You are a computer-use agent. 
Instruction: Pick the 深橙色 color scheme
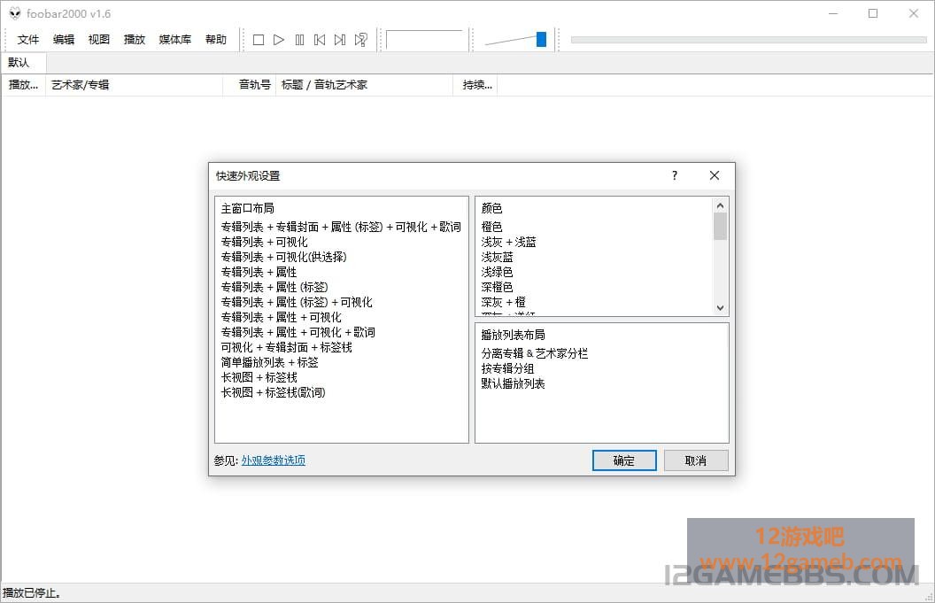coord(497,287)
